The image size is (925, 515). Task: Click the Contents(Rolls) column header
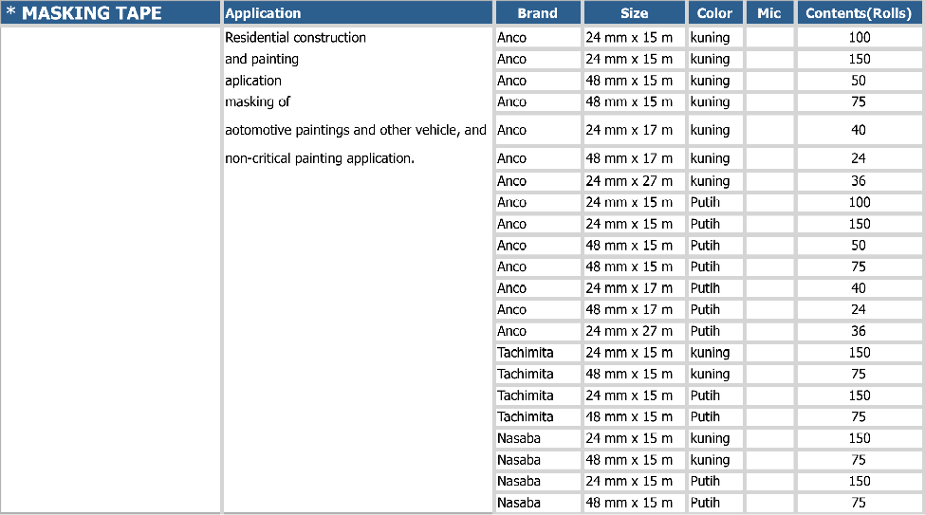point(858,13)
